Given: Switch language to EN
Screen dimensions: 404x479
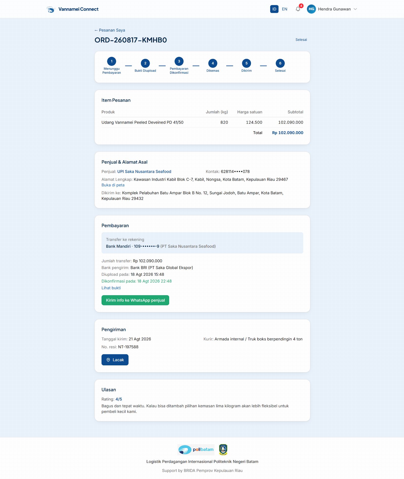Looking at the screenshot, I should click(x=285, y=9).
